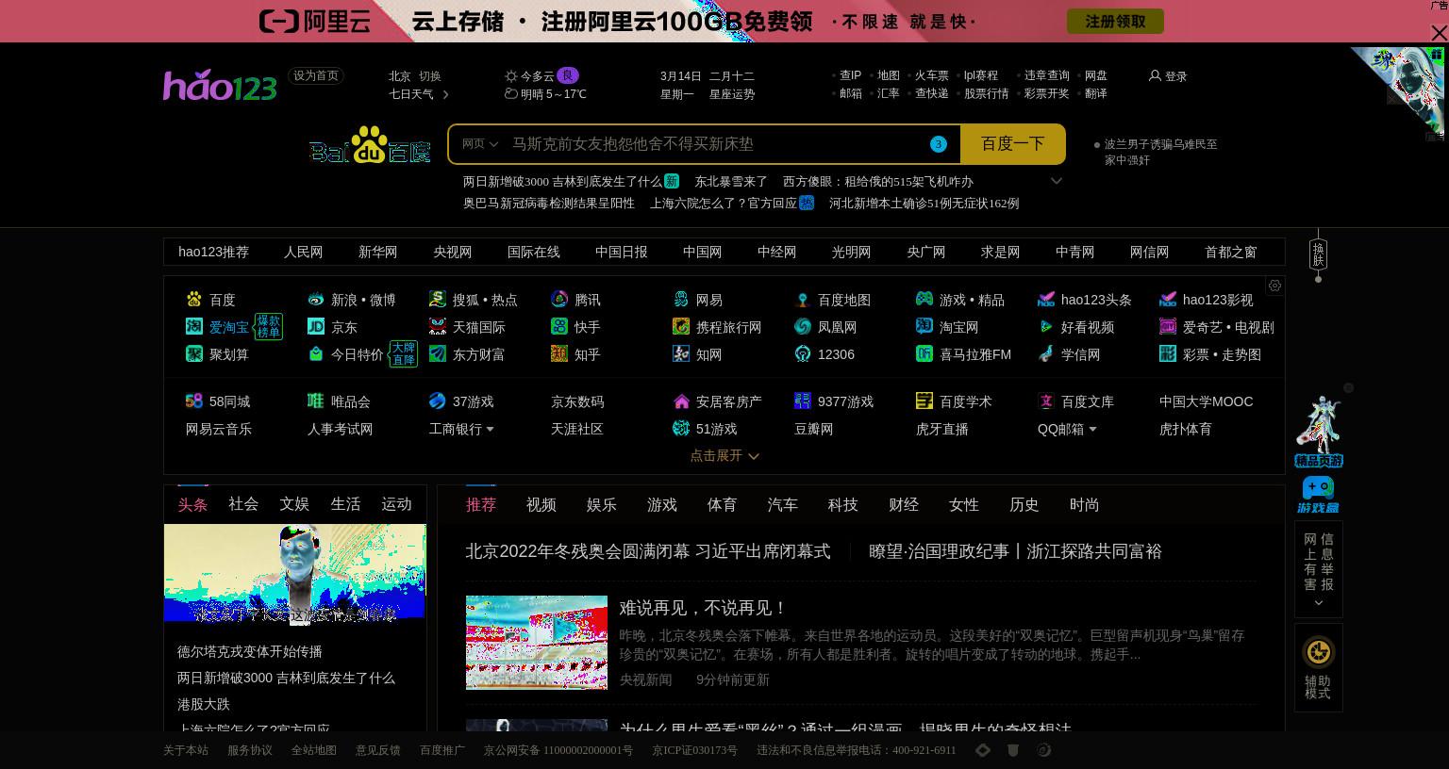The height and width of the screenshot is (769, 1449).
Task: Open the 难说再见 article thumbnail
Action: click(537, 643)
